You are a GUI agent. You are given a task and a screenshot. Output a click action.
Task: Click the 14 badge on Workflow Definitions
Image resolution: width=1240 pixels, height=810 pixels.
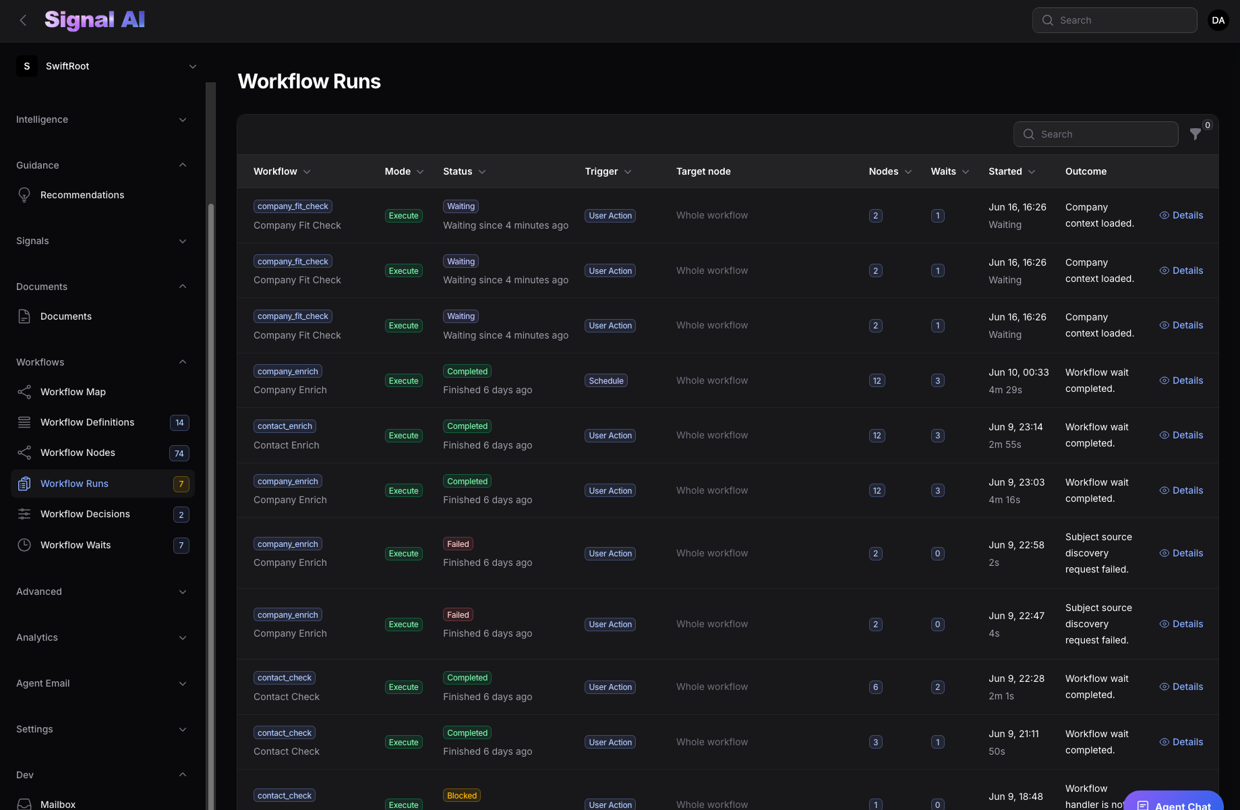179,423
